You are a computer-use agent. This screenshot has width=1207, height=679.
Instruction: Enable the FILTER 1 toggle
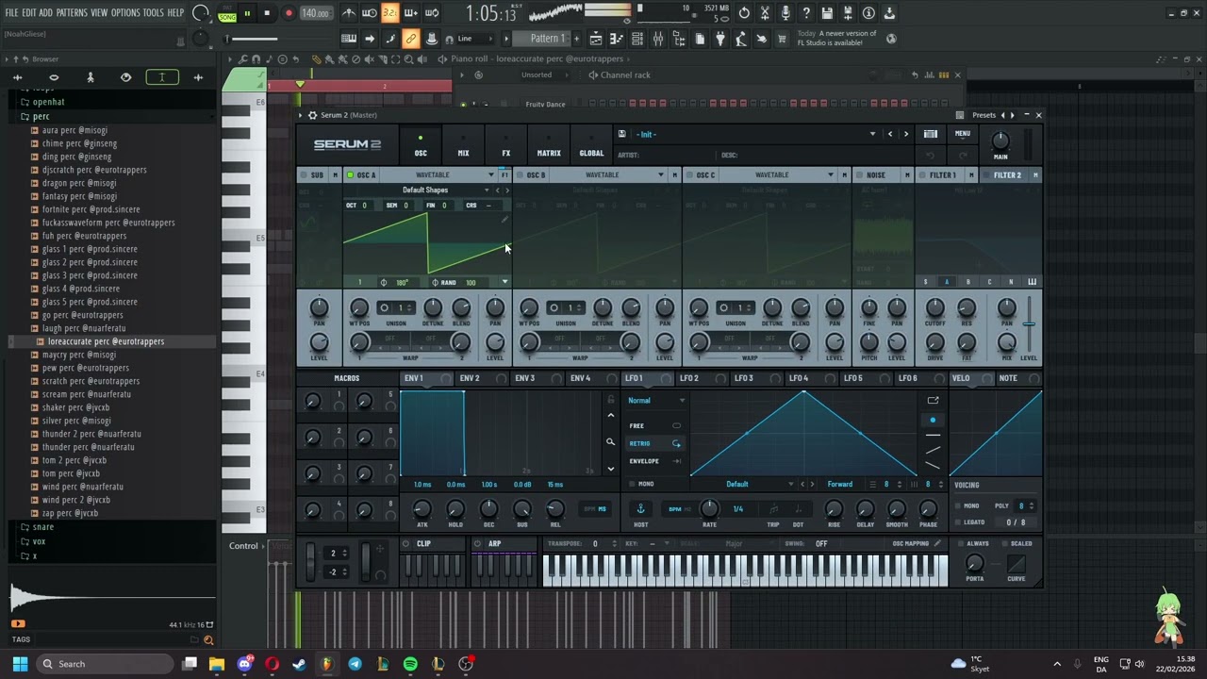[x=922, y=174]
